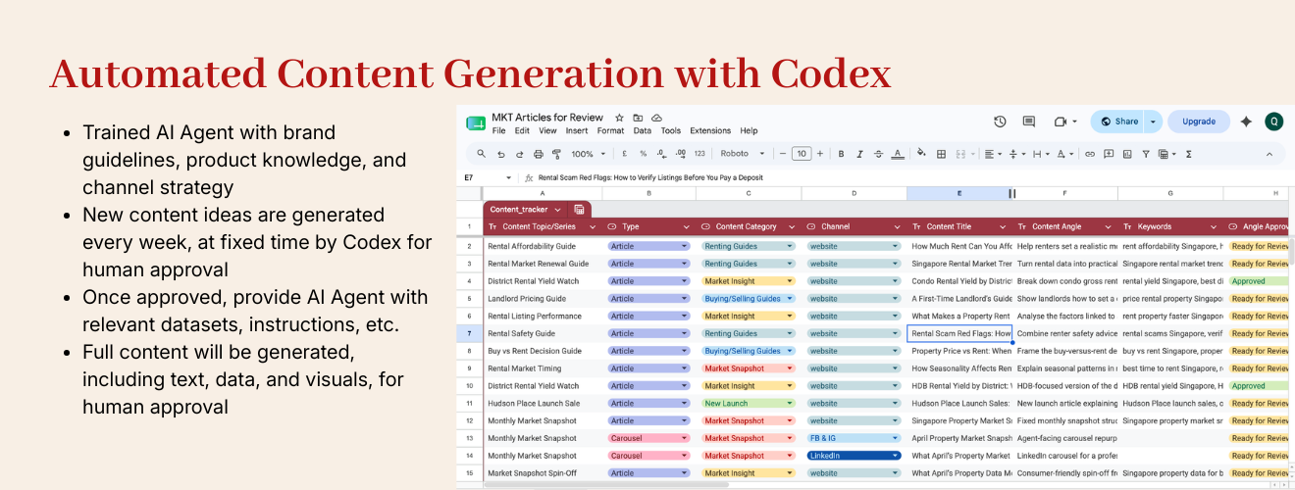Check the cloud save status icon
The image size is (1295, 490).
pyautogui.click(x=656, y=118)
